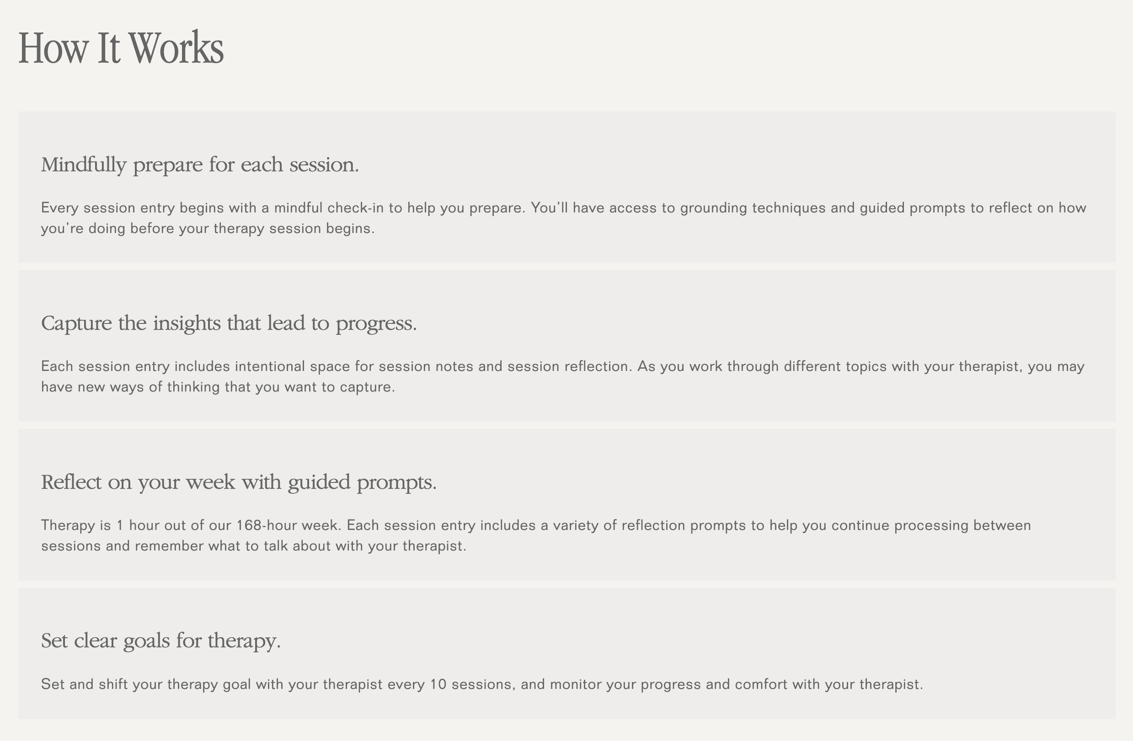Click "Reflect on your week" card heading
Viewport: 1133px width, 741px height.
[239, 482]
